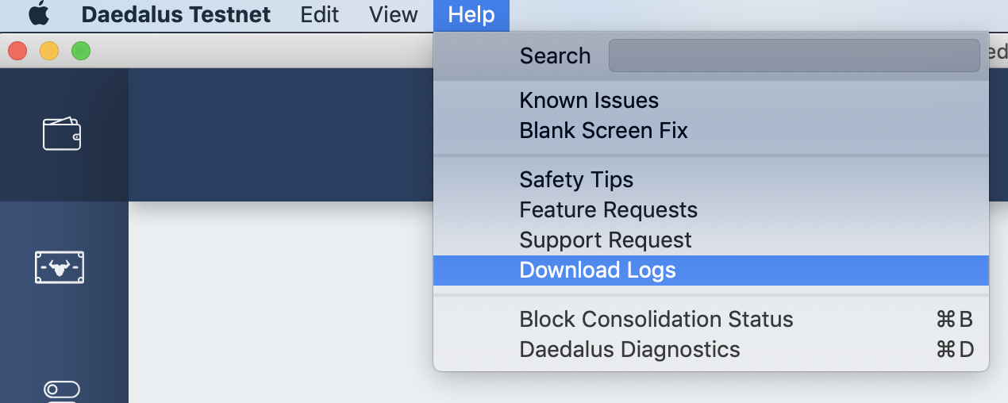Open the Daedalus Testnet app menu
The height and width of the screenshot is (403, 1008).
175,14
